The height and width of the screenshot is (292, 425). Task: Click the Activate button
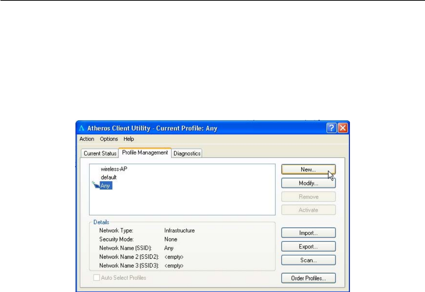[x=308, y=210]
